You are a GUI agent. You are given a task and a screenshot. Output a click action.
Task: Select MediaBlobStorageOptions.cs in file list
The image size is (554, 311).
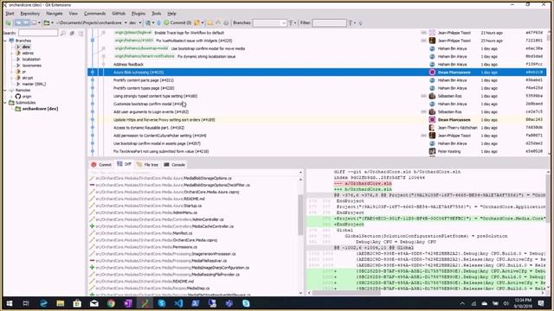pyautogui.click(x=164, y=179)
